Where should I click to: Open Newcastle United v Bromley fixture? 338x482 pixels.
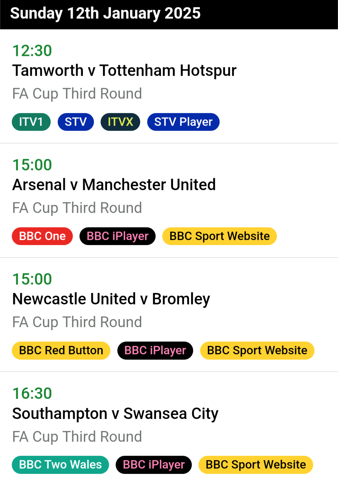pyautogui.click(x=111, y=299)
